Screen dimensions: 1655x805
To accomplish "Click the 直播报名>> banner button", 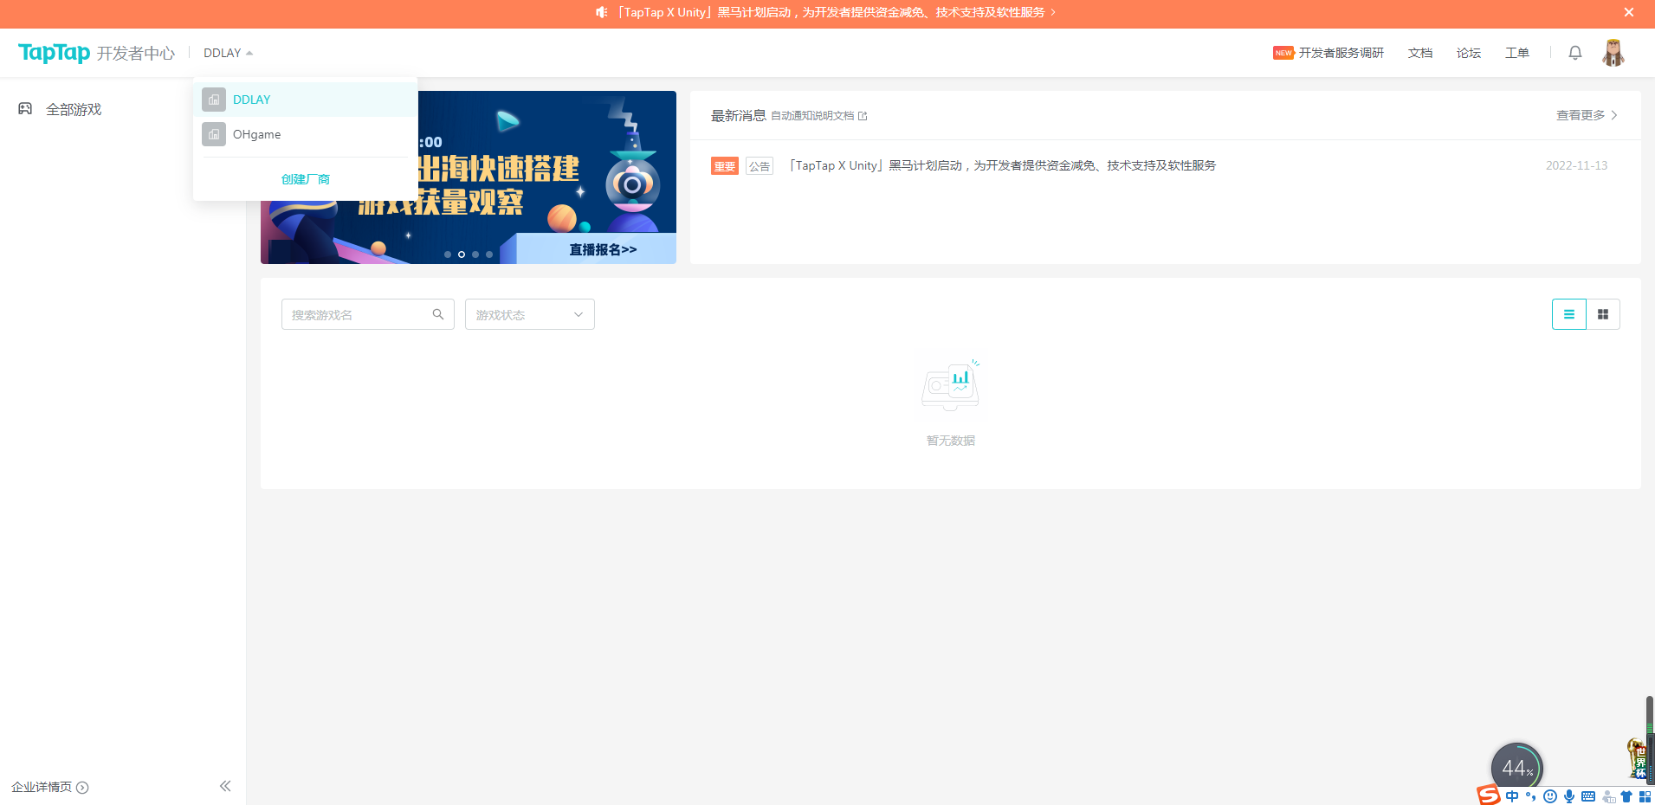I will click(603, 249).
